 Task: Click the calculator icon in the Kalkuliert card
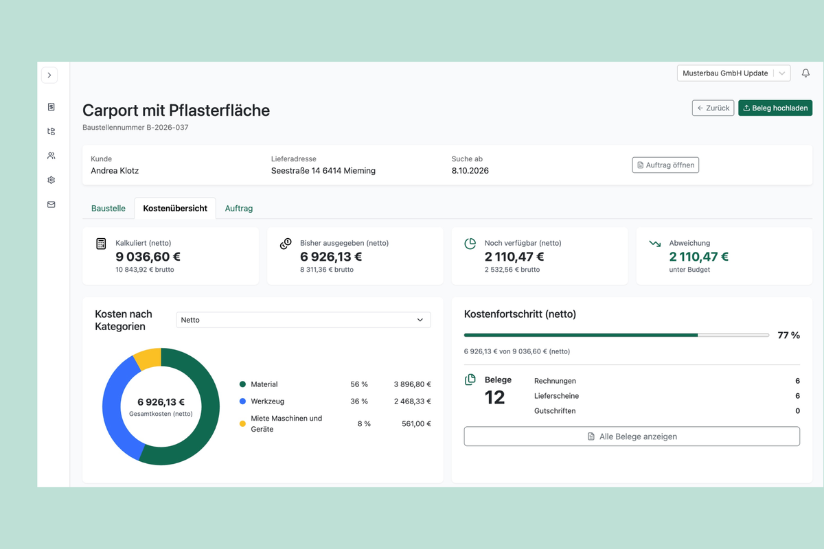point(101,244)
